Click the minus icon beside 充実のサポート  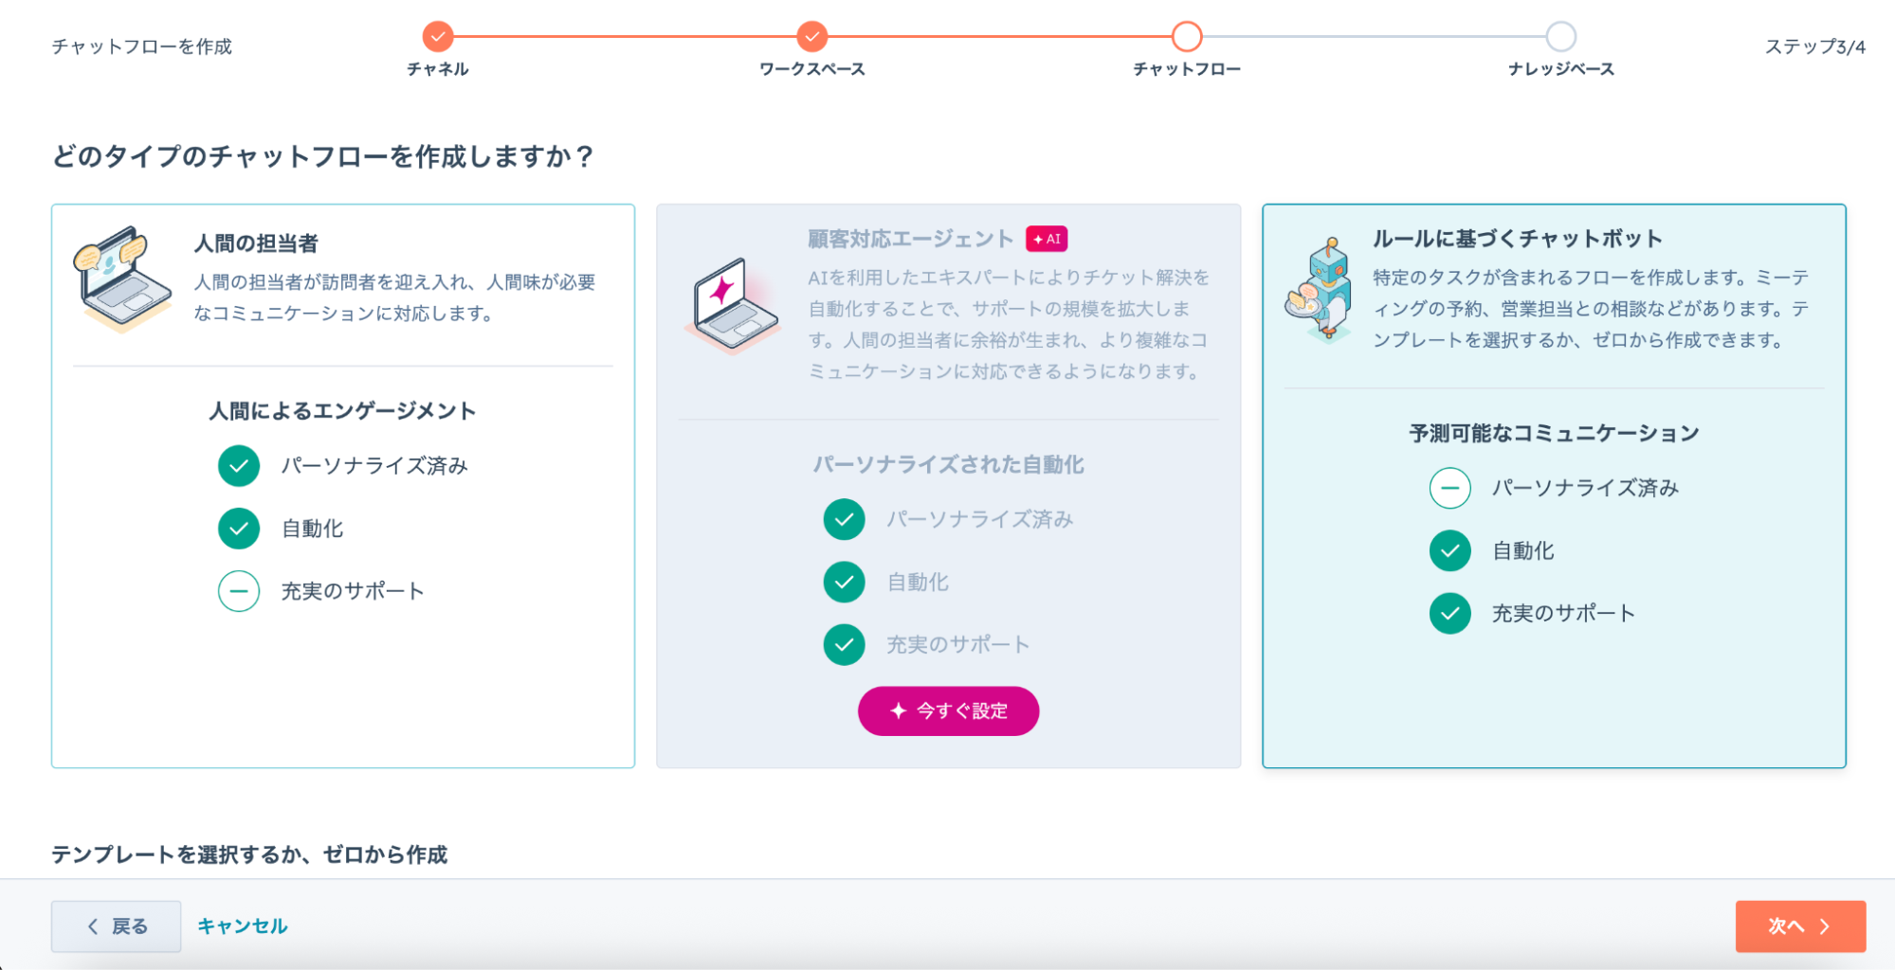[x=239, y=591]
